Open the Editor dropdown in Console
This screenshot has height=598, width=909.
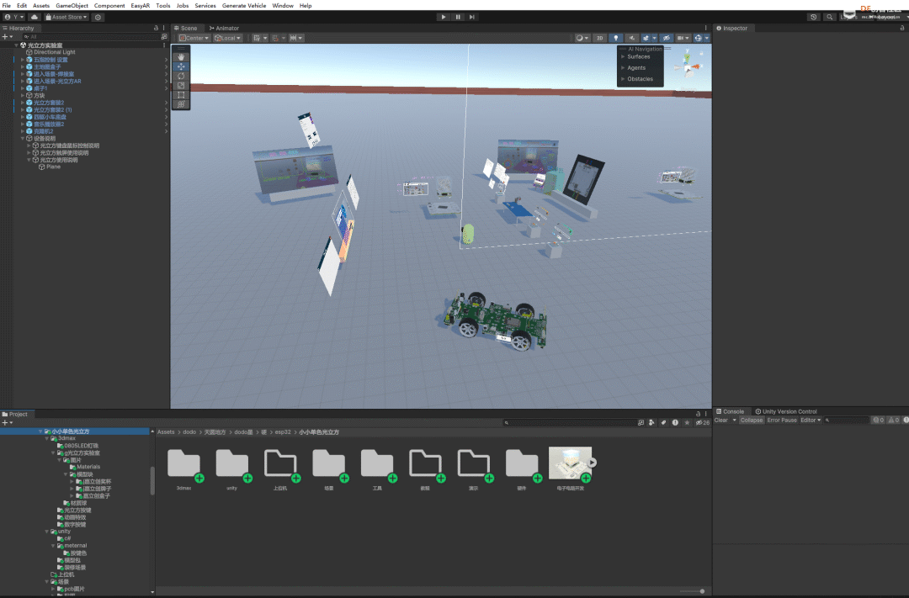(811, 420)
